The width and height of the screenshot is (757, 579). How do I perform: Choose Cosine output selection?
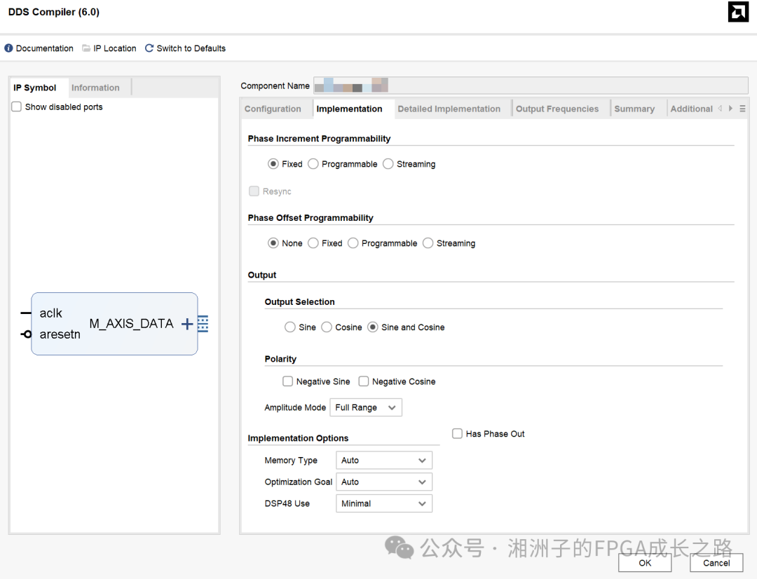pyautogui.click(x=327, y=327)
